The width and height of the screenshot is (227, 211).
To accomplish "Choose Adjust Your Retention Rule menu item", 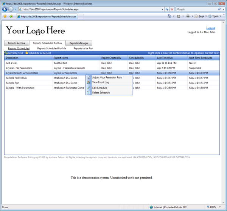I will click(x=109, y=77).
